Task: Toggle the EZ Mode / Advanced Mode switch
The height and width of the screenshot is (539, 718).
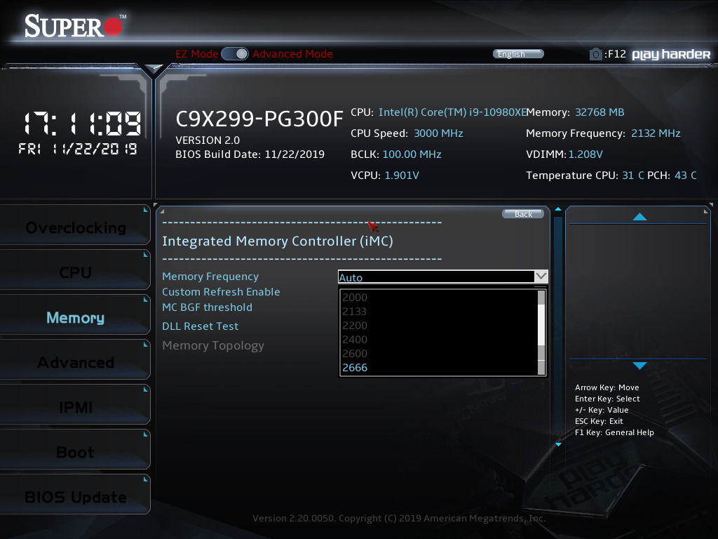Action: (235, 54)
